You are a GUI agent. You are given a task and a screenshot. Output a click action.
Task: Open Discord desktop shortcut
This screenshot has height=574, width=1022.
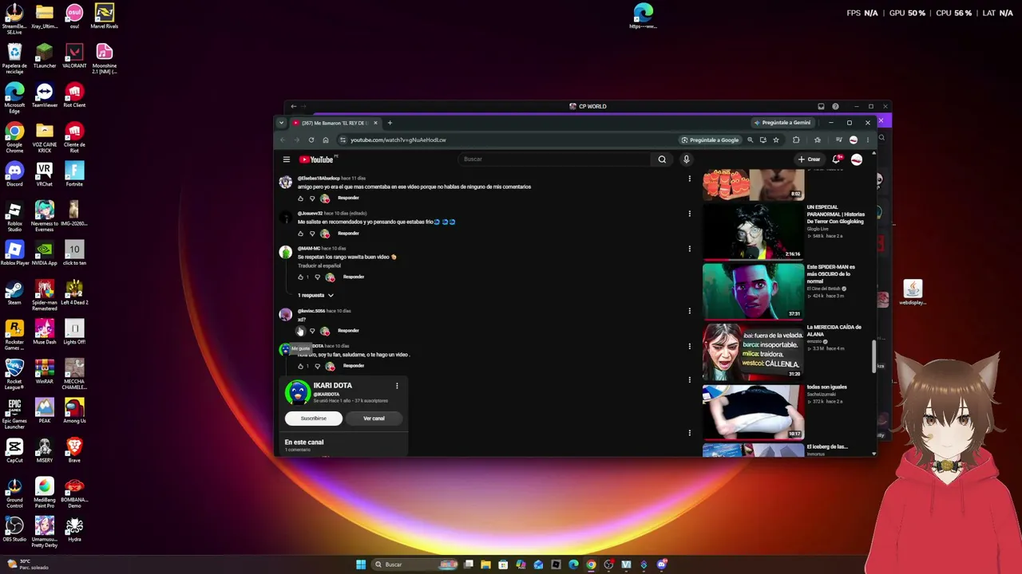coord(14,173)
